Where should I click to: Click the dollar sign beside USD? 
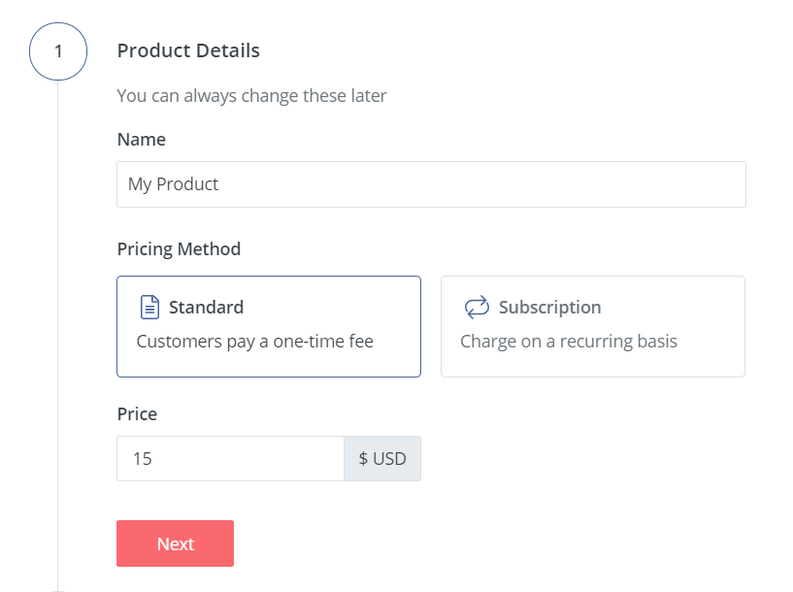363,458
